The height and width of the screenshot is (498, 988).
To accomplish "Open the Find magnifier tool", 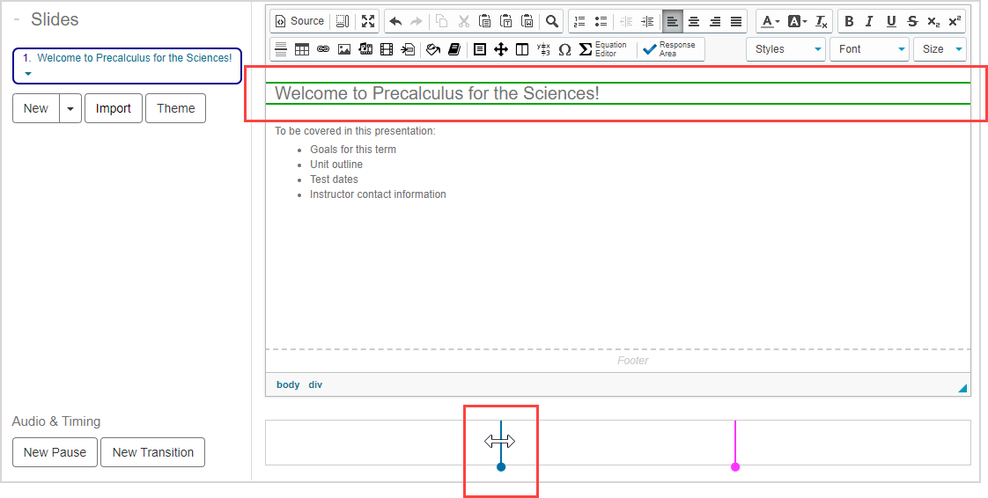I will coord(551,21).
